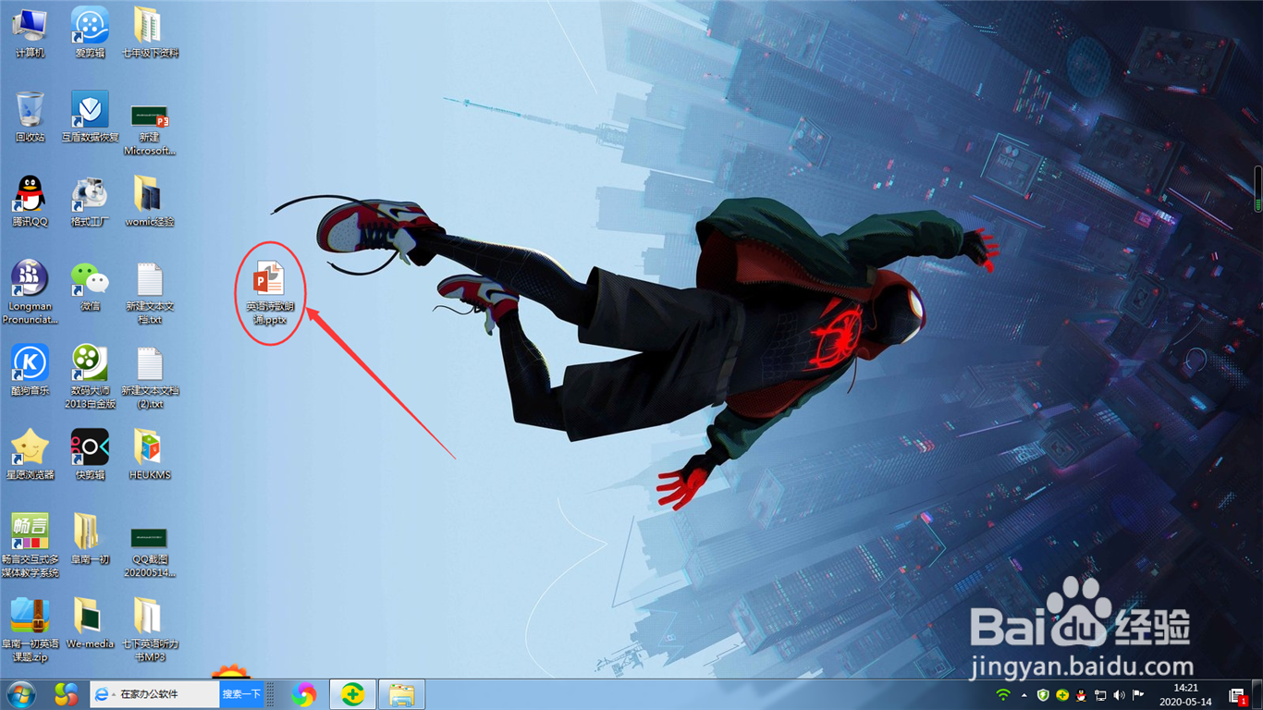Select the 回收站 recycle bin

click(x=31, y=116)
